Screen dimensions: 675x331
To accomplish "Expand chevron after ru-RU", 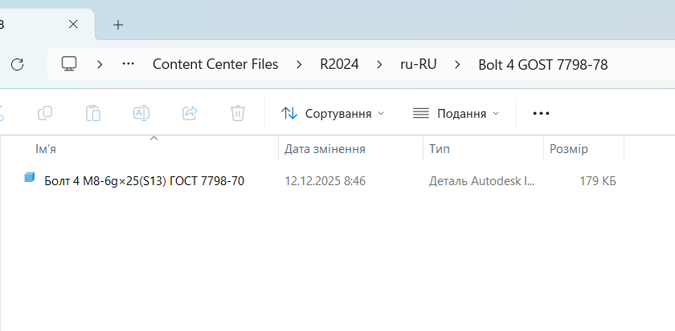I will coord(457,64).
